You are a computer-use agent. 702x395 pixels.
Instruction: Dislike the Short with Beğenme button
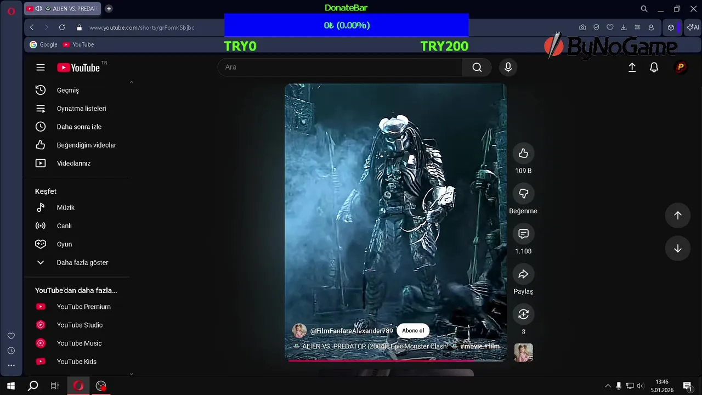523,193
